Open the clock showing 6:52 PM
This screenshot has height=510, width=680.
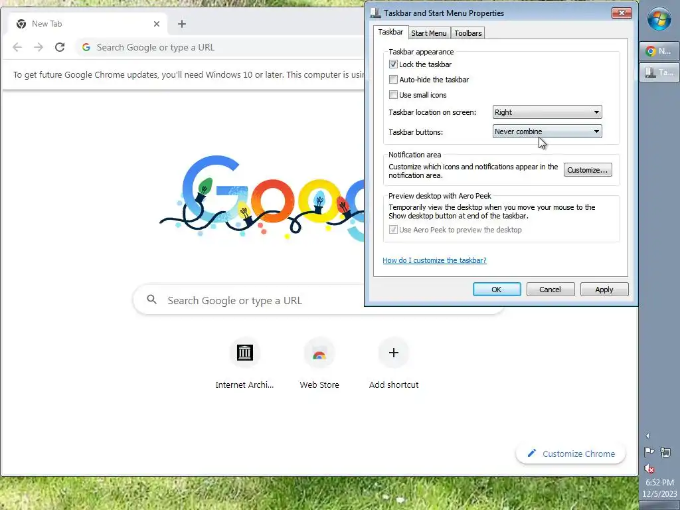point(659,482)
